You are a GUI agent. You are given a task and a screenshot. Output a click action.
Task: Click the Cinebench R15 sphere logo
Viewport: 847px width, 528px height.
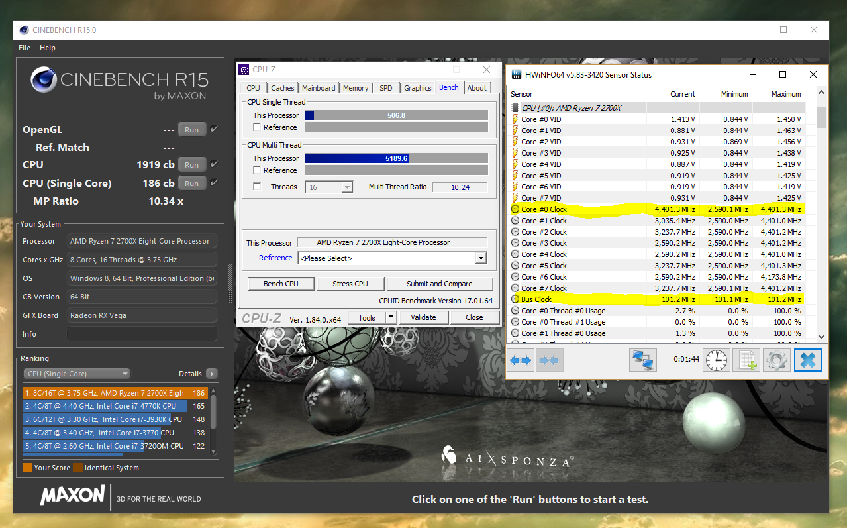tap(44, 80)
